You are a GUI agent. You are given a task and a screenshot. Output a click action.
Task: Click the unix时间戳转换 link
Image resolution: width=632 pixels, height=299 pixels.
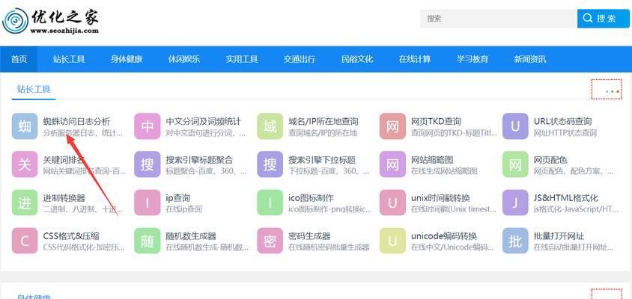tap(440, 197)
